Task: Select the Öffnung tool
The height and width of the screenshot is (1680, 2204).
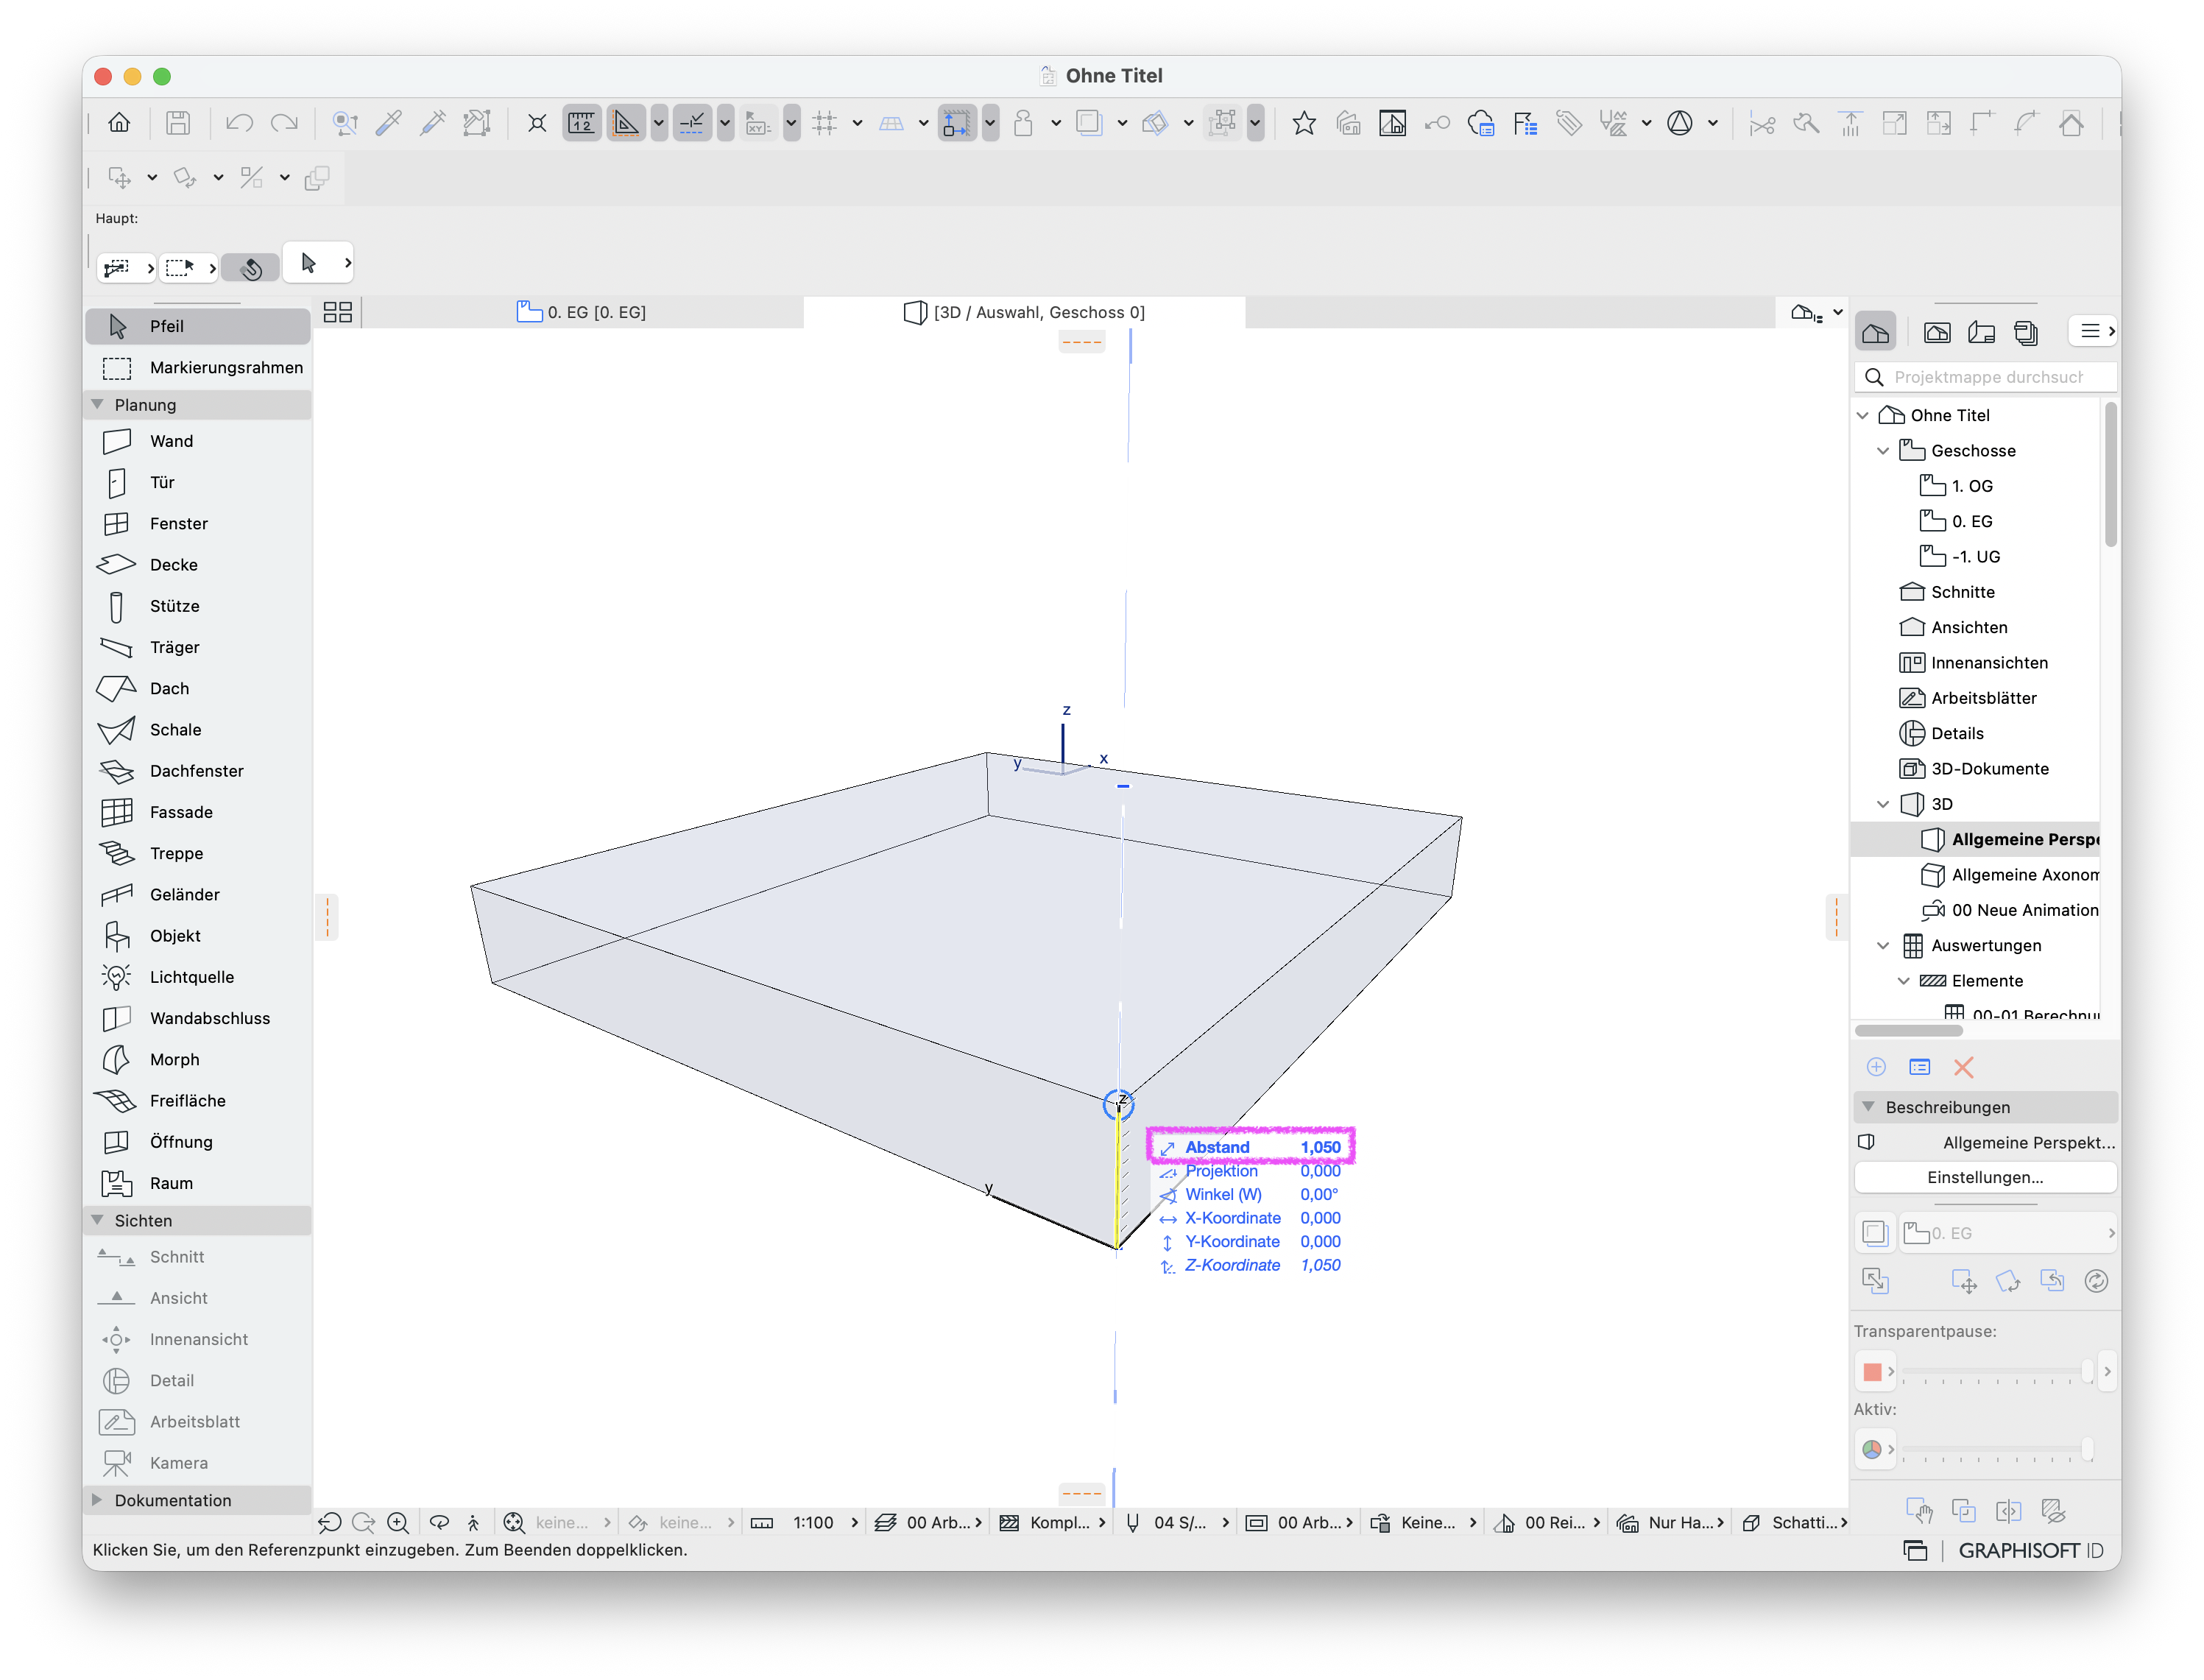Action: 197,1142
